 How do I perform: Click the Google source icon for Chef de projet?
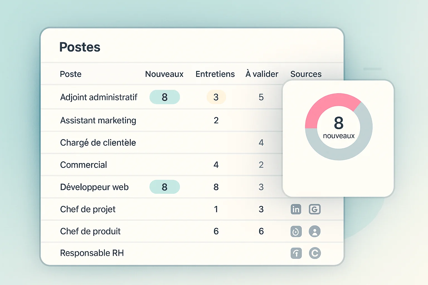[315, 209]
